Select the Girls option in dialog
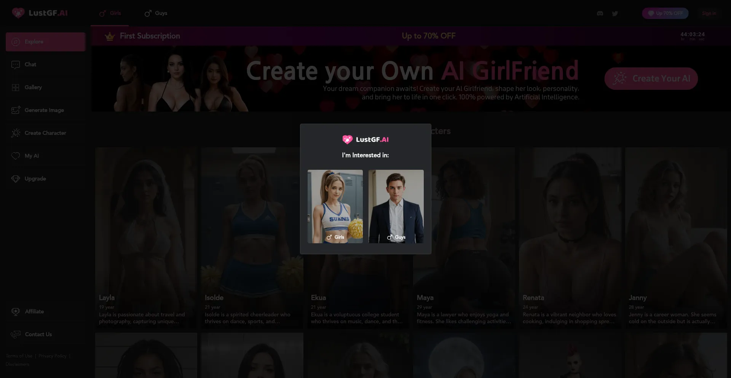Image resolution: width=731 pixels, height=378 pixels. pyautogui.click(x=335, y=206)
